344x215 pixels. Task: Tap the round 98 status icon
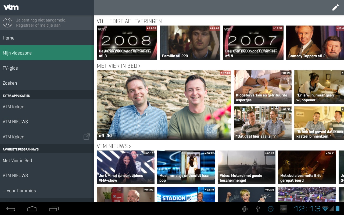click(270, 209)
